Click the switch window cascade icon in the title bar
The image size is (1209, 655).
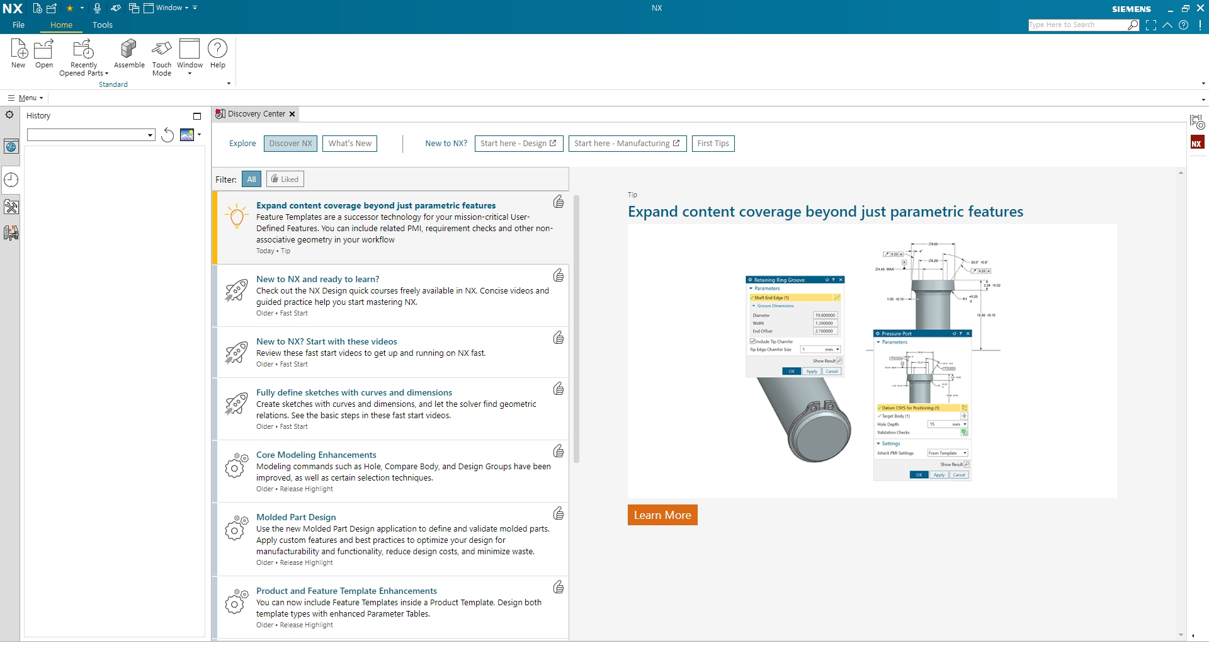pyautogui.click(x=134, y=8)
